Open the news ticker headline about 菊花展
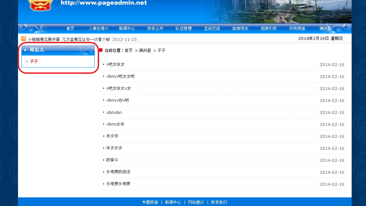The width and height of the screenshot is (366, 206). pos(69,39)
